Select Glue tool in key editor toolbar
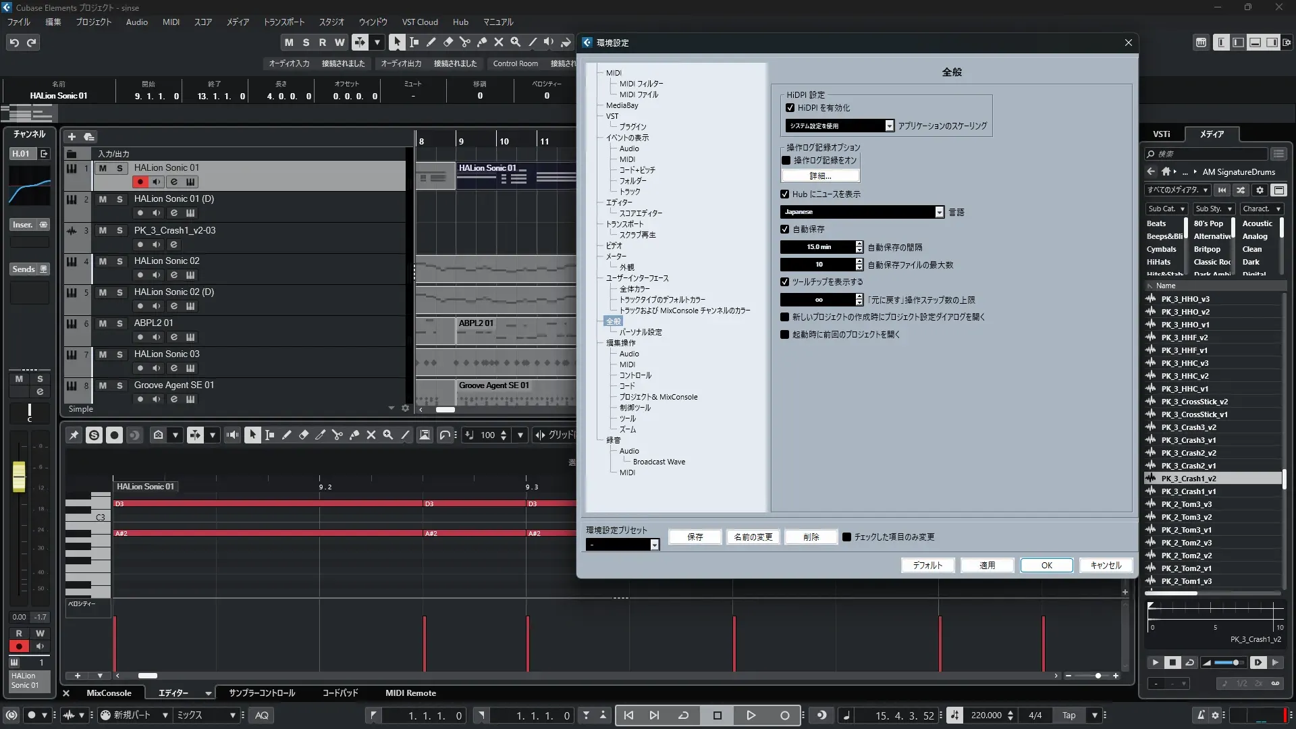Viewport: 1296px width, 729px height. pyautogui.click(x=354, y=435)
